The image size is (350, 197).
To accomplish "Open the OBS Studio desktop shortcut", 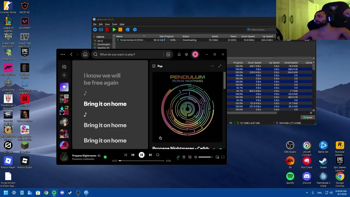I will [290, 147].
